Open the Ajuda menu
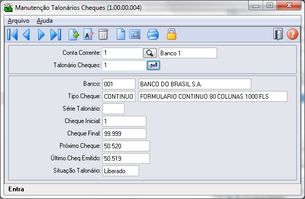This screenshot has width=305, height=199. 44,21
